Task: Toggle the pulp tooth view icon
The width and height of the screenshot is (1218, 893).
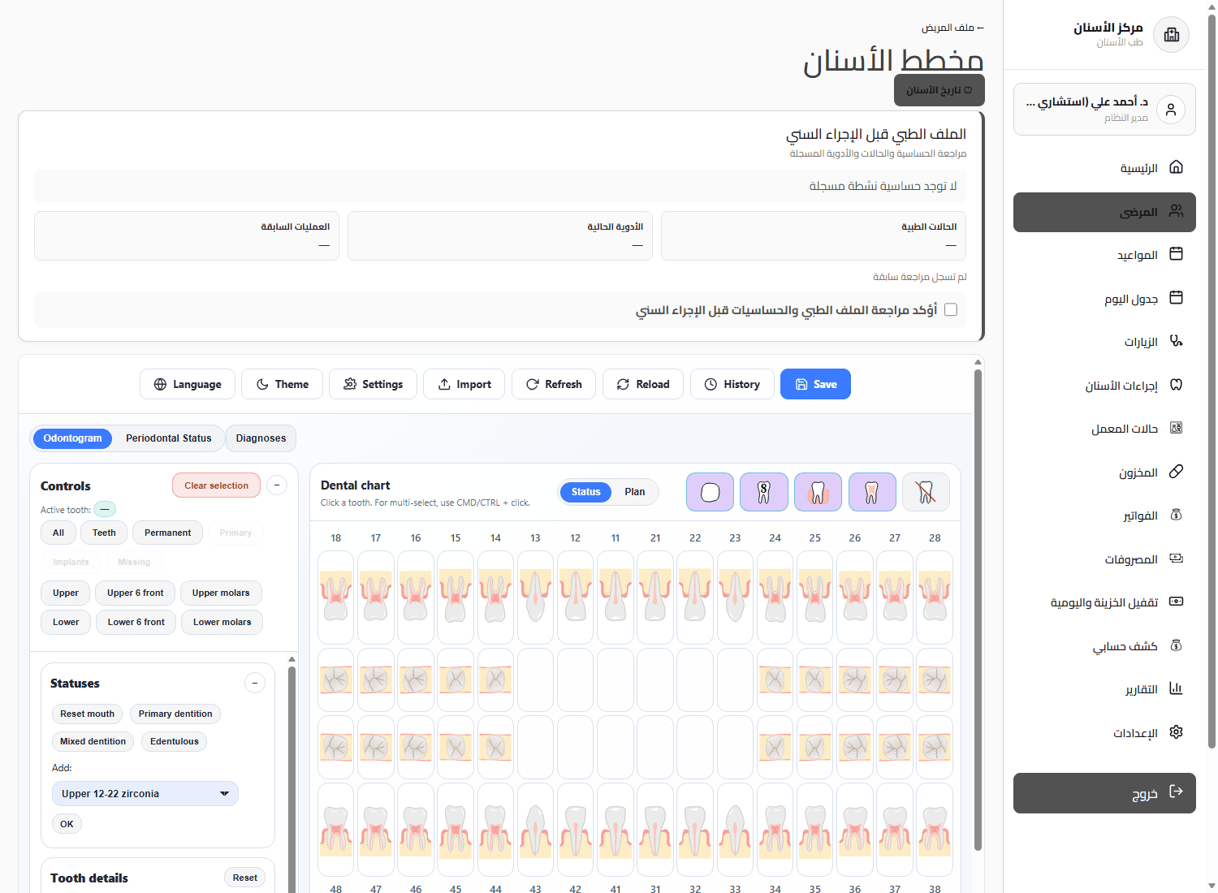Action: pyautogui.click(x=872, y=492)
